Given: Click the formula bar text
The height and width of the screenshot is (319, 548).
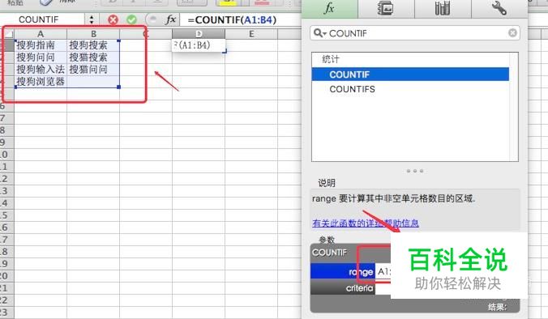Looking at the screenshot, I should point(232,20).
